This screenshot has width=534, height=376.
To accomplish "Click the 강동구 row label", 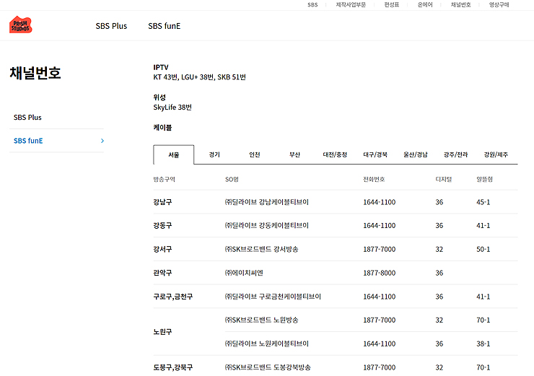I will tap(162, 225).
